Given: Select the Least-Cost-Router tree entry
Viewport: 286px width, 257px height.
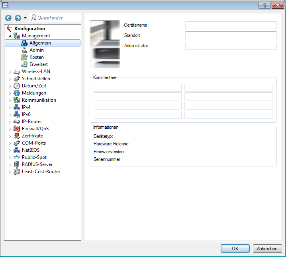Looking at the screenshot, I should coord(41,172).
